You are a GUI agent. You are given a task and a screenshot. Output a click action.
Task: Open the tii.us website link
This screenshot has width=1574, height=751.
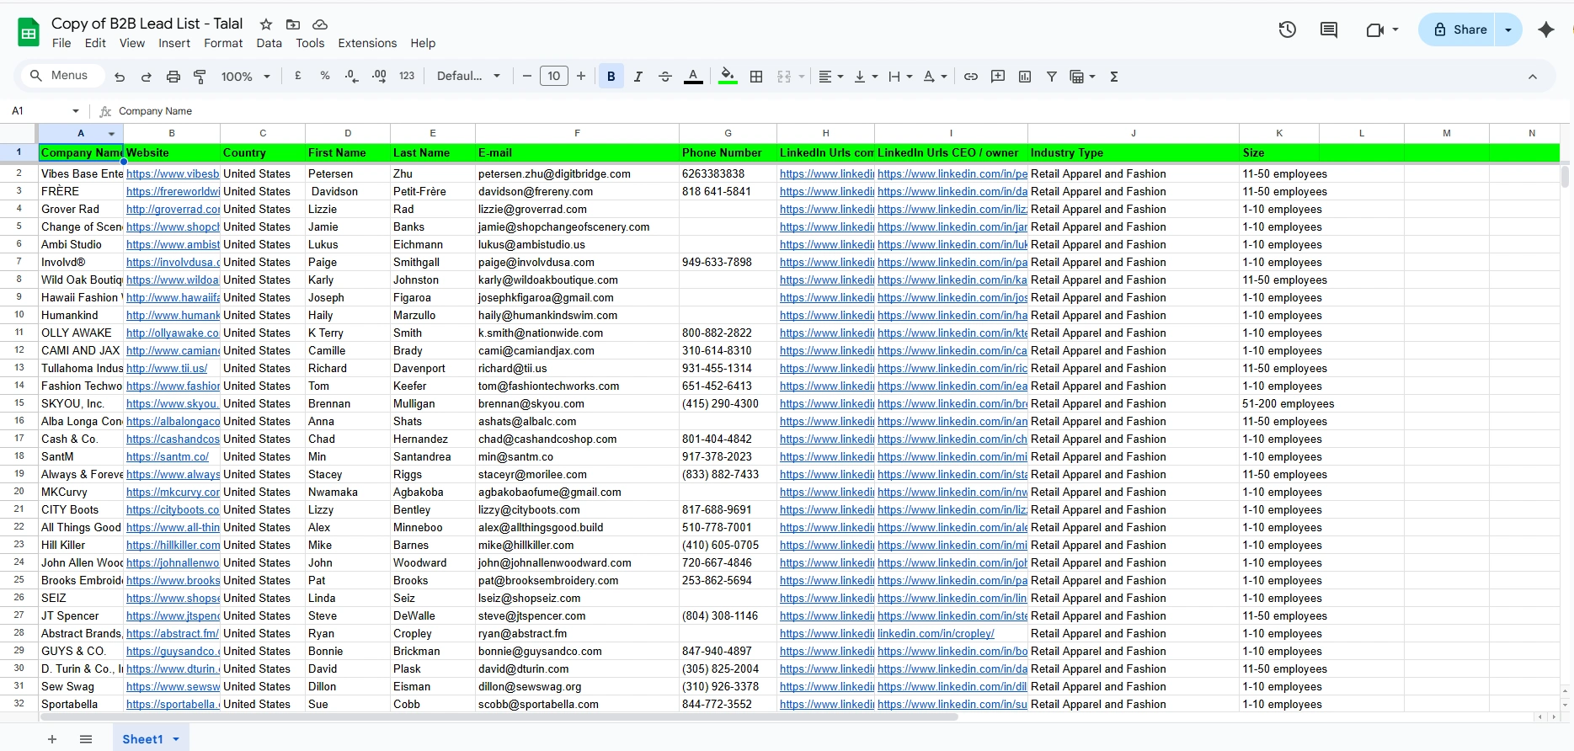point(167,368)
